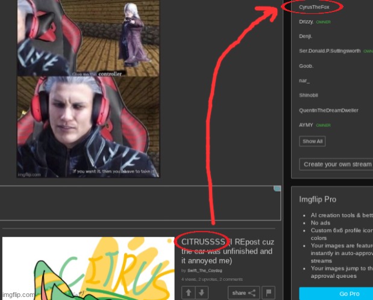The height and width of the screenshot is (300, 373).
Task: Open Denji. moderator profile
Action: [x=306, y=36]
